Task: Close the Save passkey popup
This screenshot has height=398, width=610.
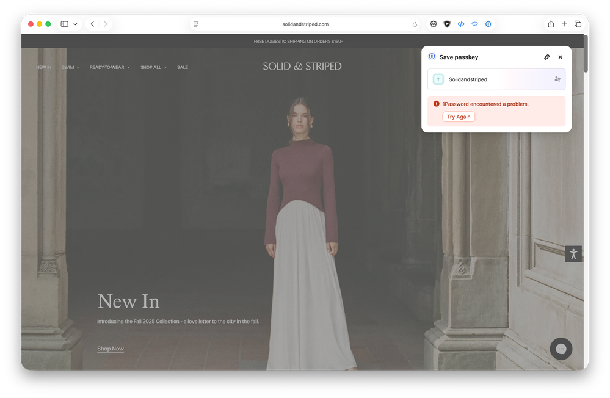Action: [x=560, y=57]
